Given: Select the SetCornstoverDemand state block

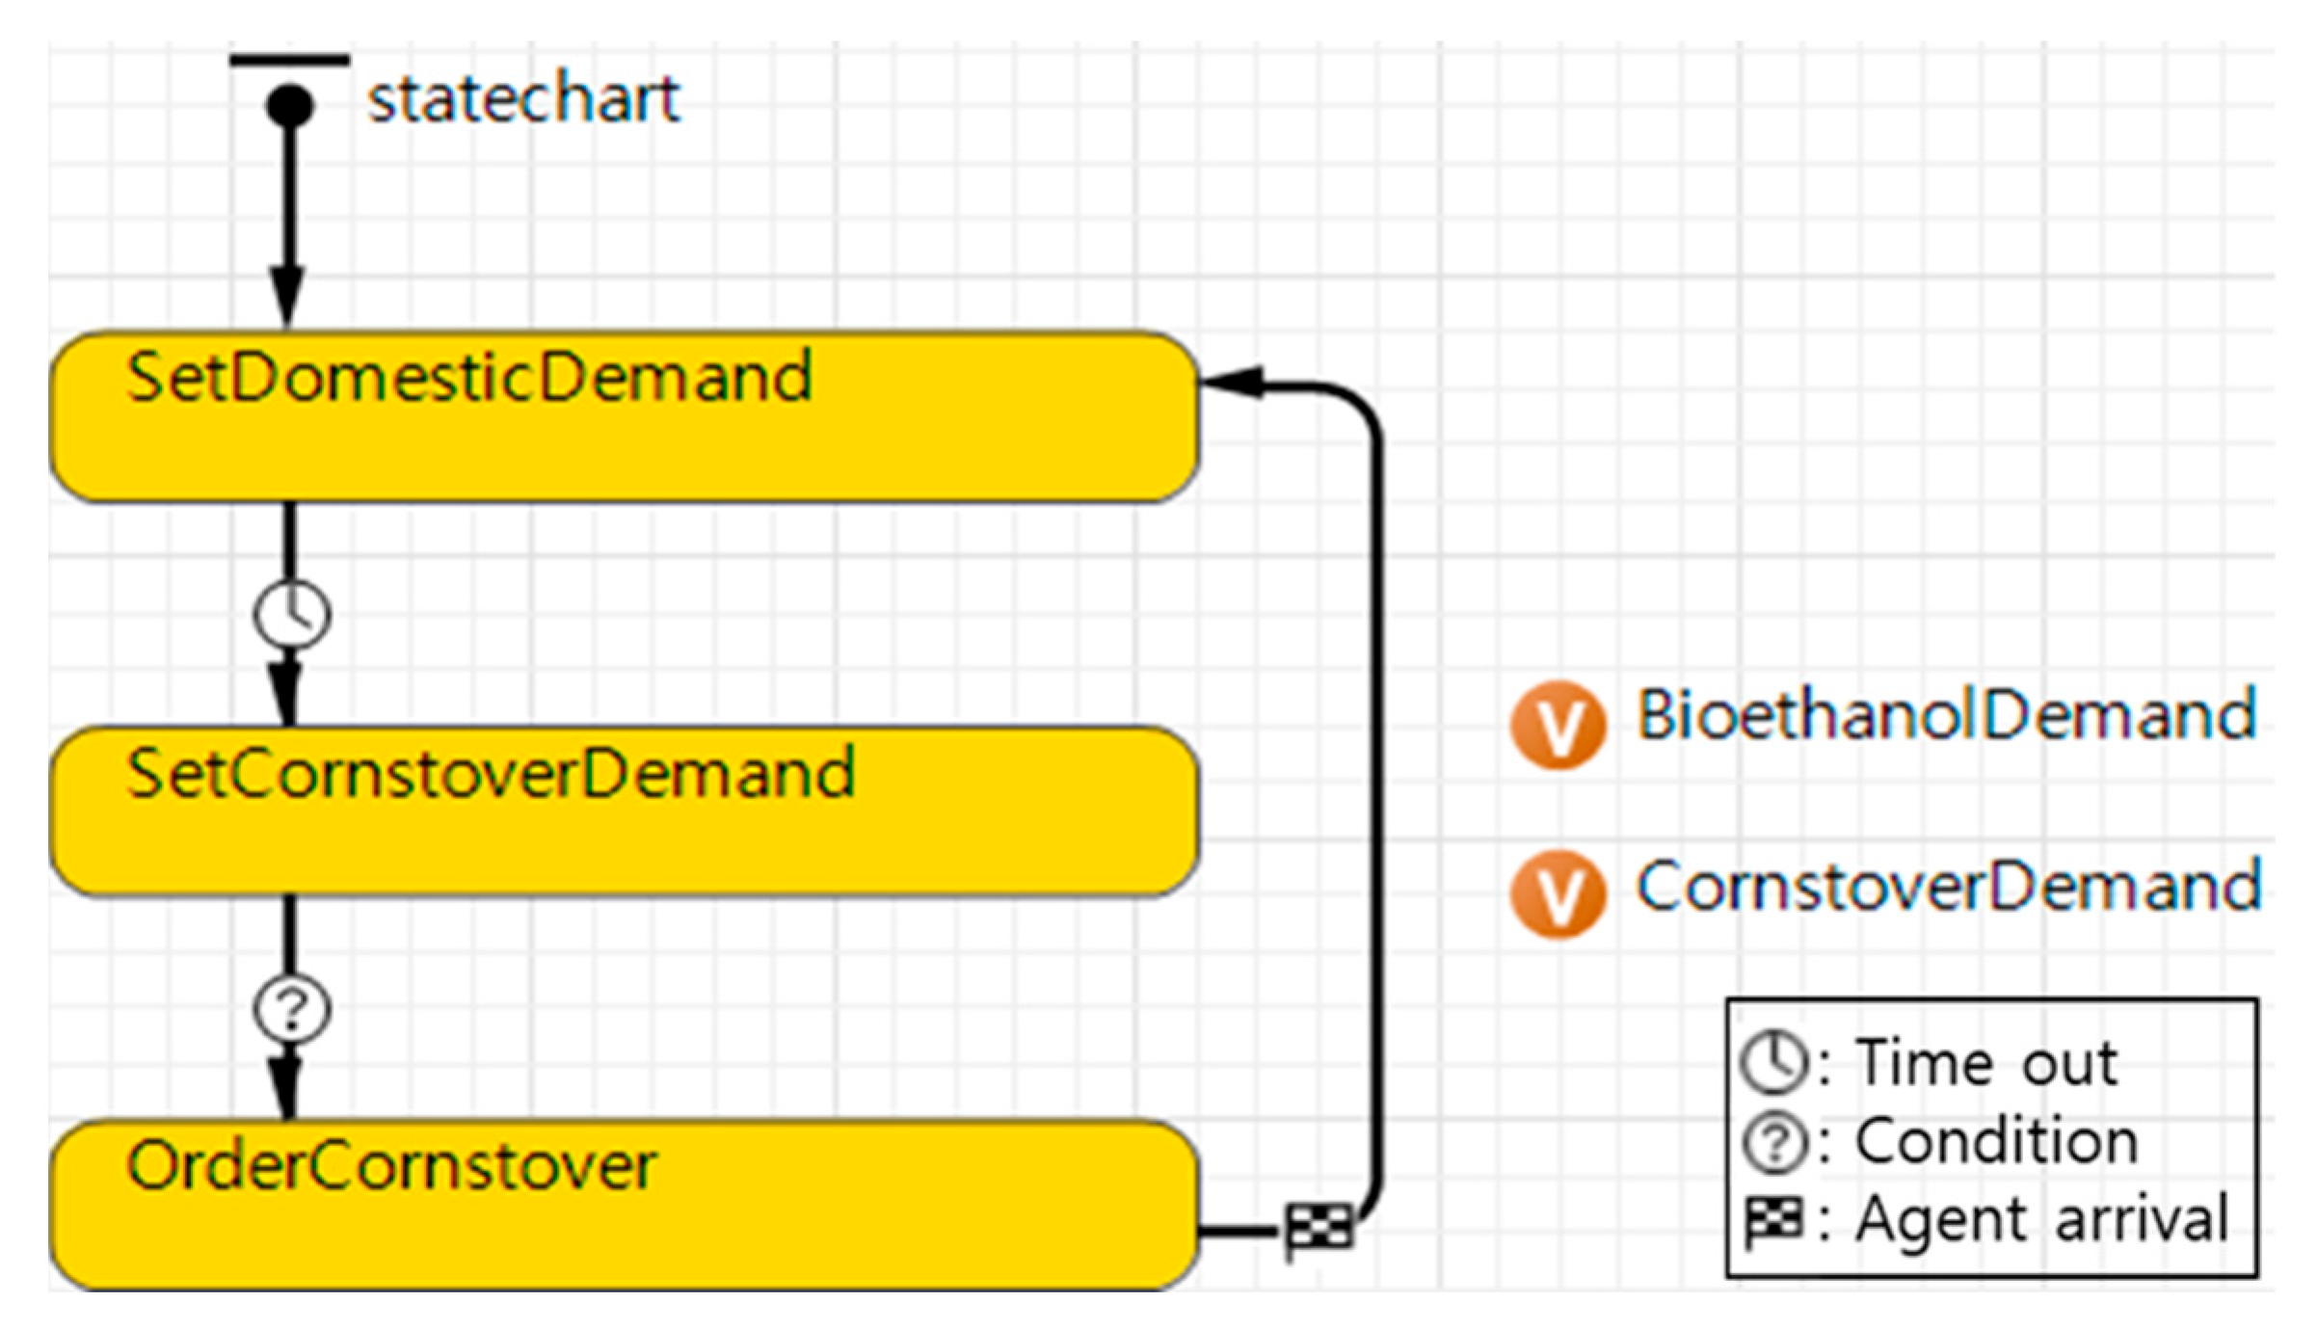Looking at the screenshot, I should pyautogui.click(x=624, y=811).
